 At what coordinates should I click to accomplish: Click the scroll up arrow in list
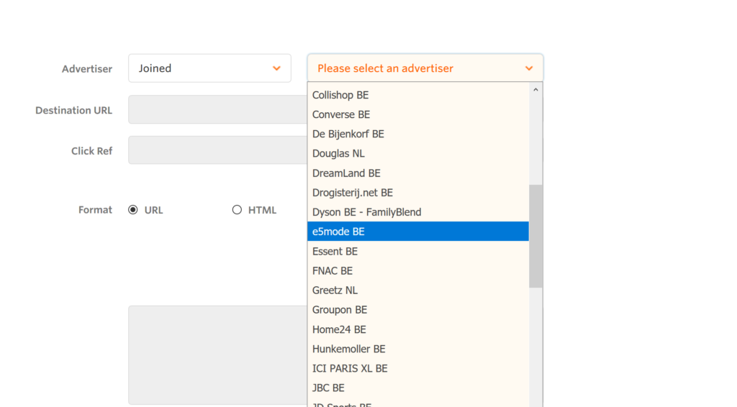[535, 90]
